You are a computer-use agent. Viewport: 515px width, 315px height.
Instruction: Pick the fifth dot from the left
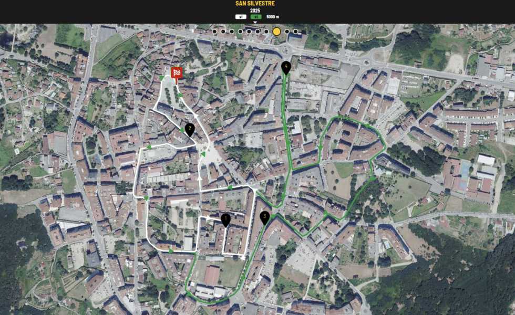tap(249, 31)
